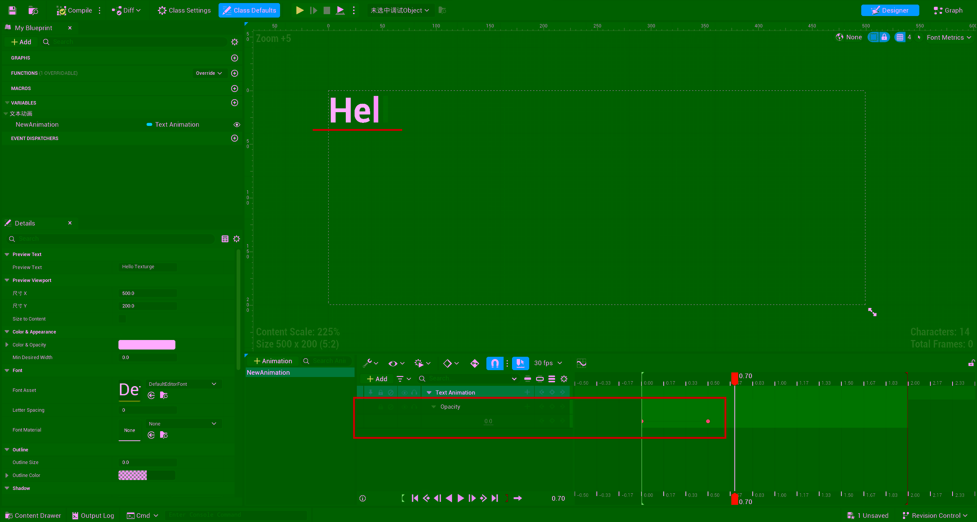The image size is (977, 522).
Task: Open sequencer wrench actions menu
Action: (370, 363)
